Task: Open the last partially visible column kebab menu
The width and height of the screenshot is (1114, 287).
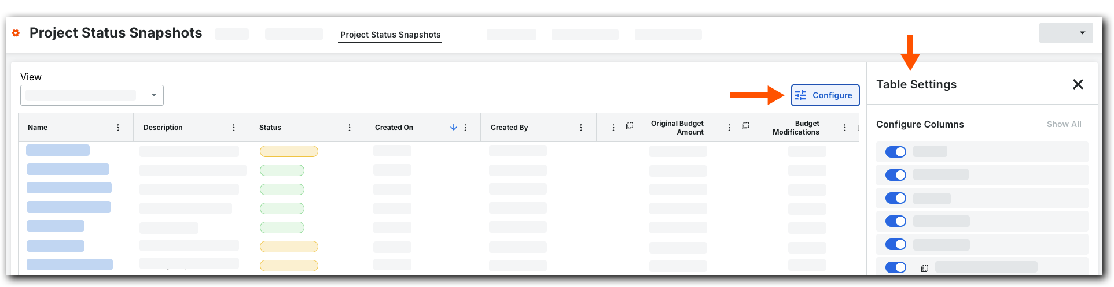Action: 845,128
